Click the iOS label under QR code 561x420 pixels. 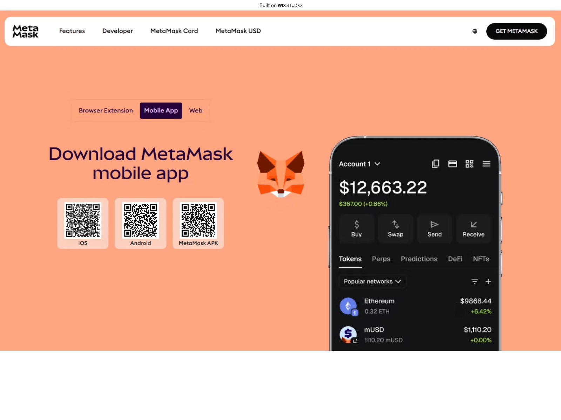click(83, 243)
